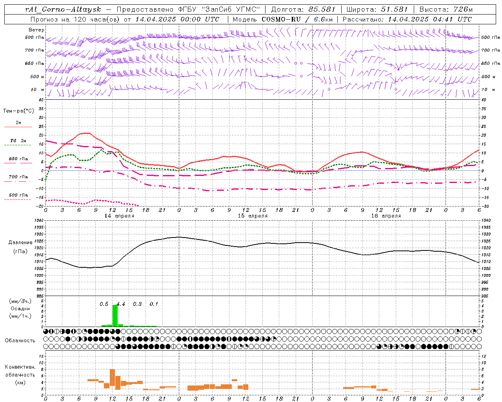
Task: Click the solid red 2м legend line
Action: coord(18,127)
